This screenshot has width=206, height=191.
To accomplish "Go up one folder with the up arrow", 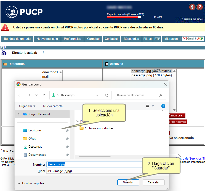I will [44, 95].
